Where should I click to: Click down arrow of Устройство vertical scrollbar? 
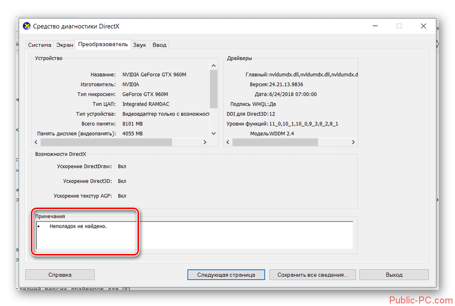tap(213, 134)
